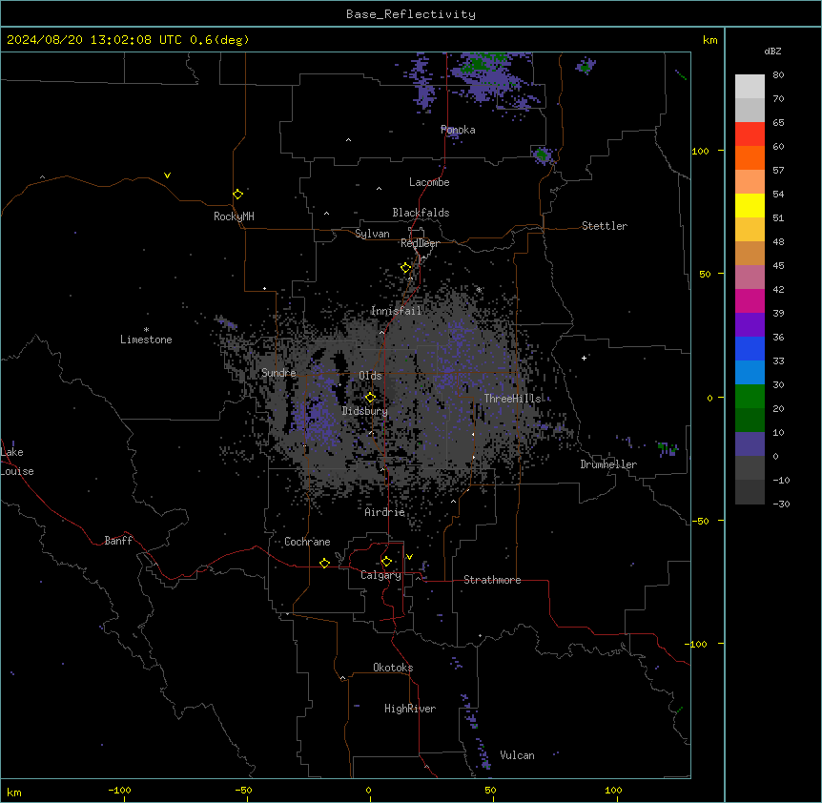The width and height of the screenshot is (822, 803).
Task: Click the yellow diamond marker below Cochrane
Action: (x=324, y=563)
